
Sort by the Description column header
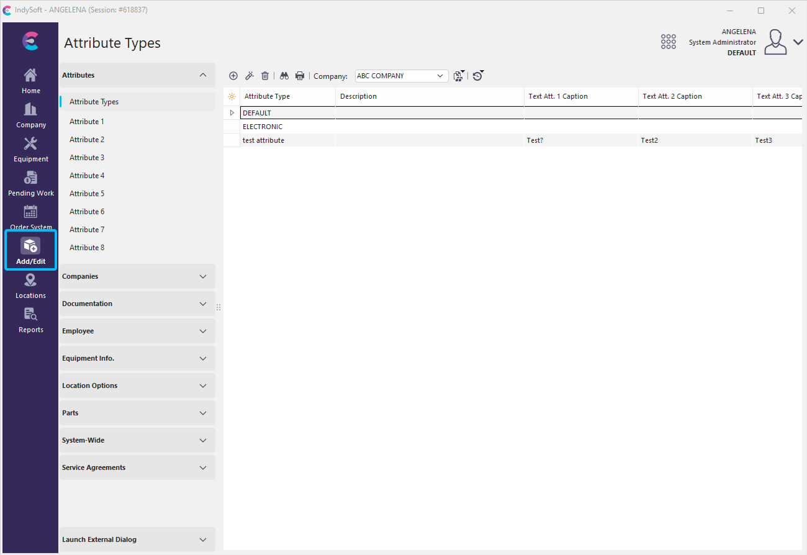(x=428, y=96)
